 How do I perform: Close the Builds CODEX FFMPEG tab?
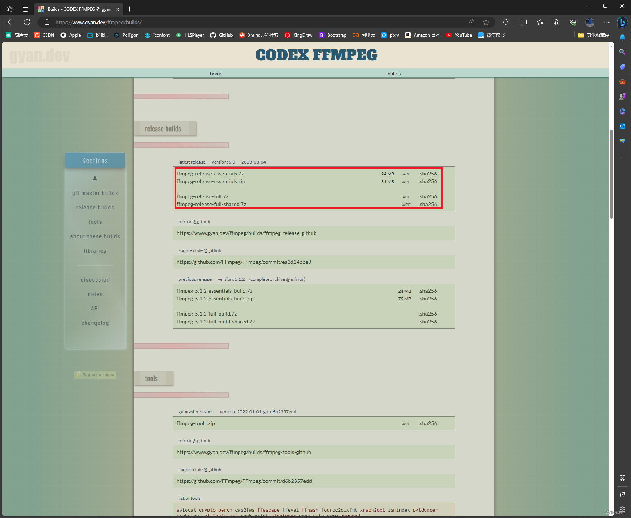point(117,9)
